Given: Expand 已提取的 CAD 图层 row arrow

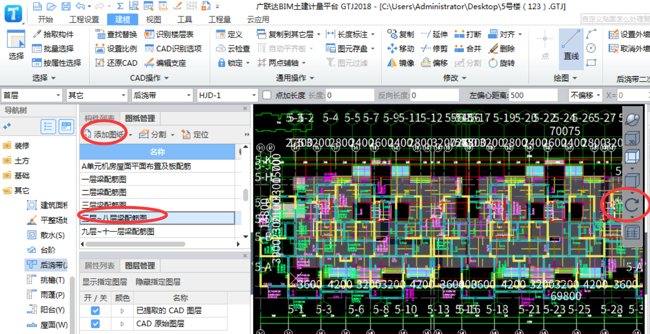Looking at the screenshot, I should 122,310.
